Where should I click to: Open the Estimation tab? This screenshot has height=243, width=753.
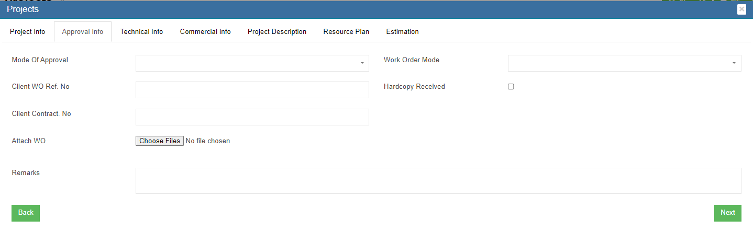click(x=402, y=32)
